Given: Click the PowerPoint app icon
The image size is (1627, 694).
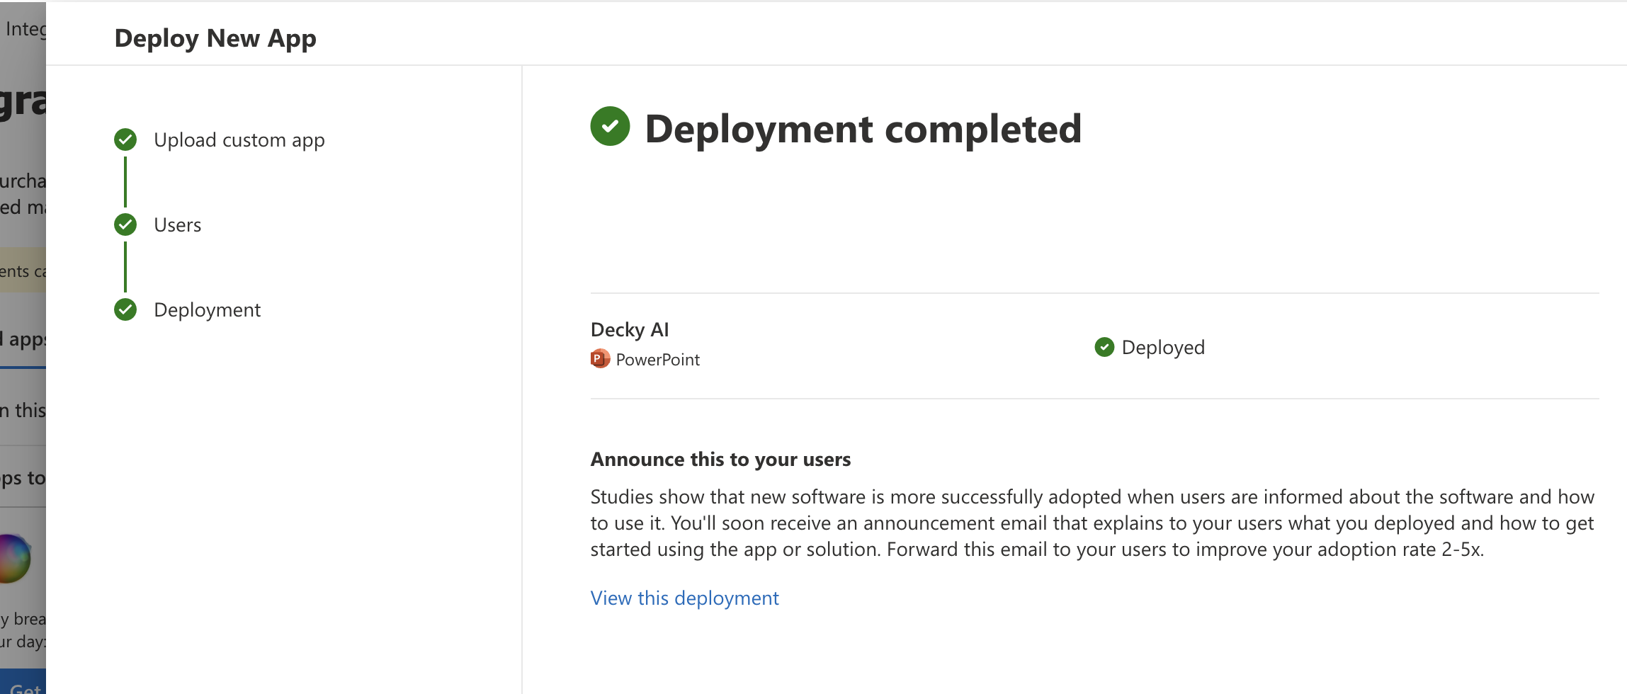Looking at the screenshot, I should point(600,359).
